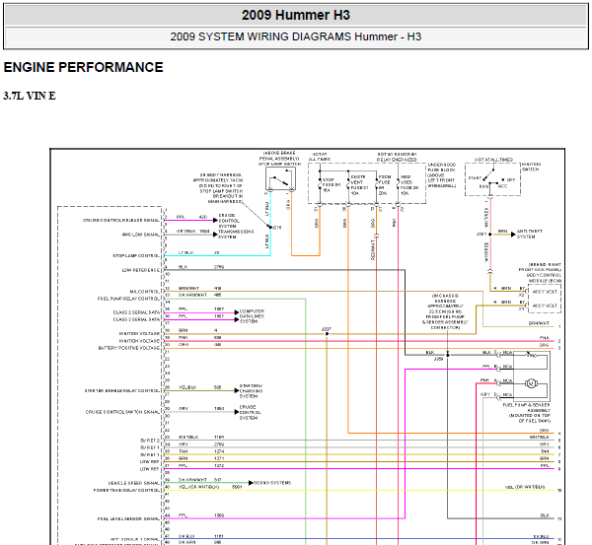592x545 pixels.
Task: Click the 'EMSTR VENT FUSE 31 10A' label
Action: [x=359, y=185]
